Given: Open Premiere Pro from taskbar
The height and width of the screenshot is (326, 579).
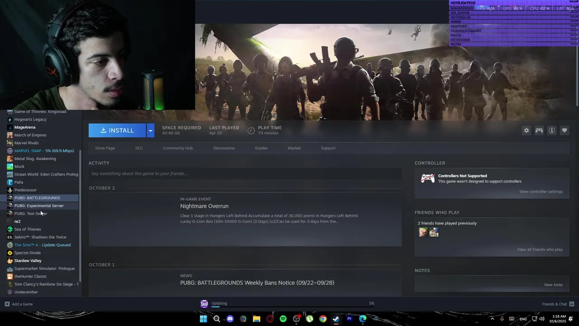Looking at the screenshot, I should coord(349,319).
